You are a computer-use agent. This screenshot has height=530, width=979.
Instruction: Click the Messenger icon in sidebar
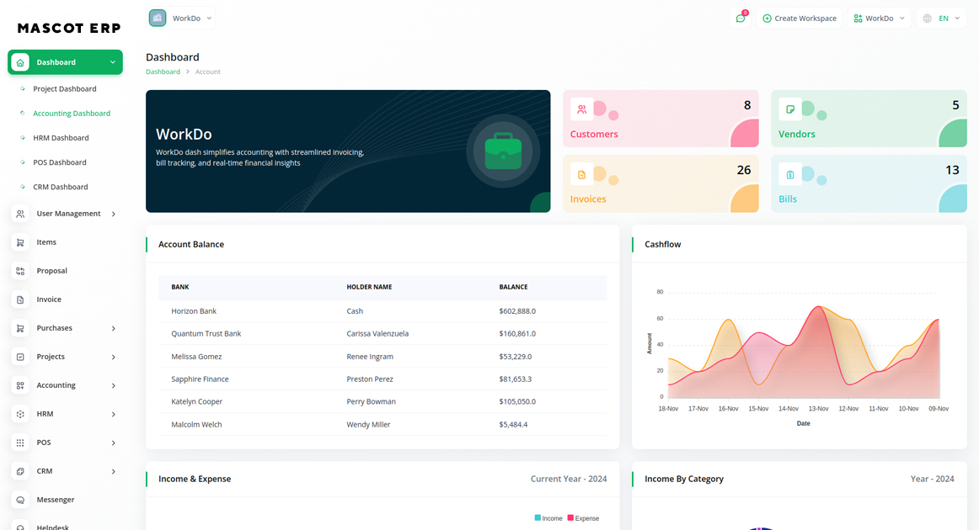click(x=20, y=500)
